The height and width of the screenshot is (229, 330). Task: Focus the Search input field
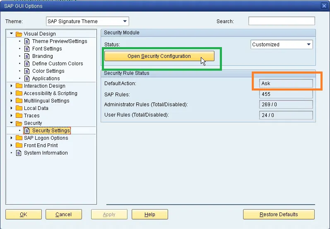(x=282, y=21)
